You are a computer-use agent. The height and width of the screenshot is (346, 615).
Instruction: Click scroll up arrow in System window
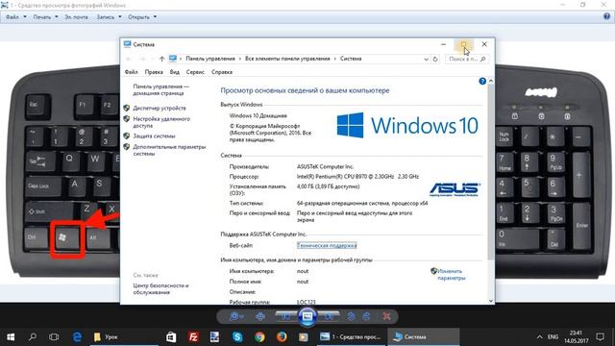pyautogui.click(x=491, y=81)
